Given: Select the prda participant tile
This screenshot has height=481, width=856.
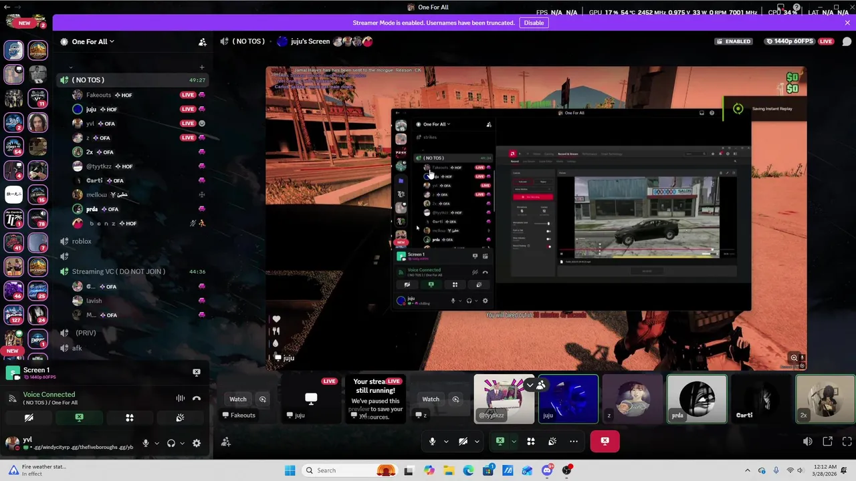Looking at the screenshot, I should click(x=697, y=399).
